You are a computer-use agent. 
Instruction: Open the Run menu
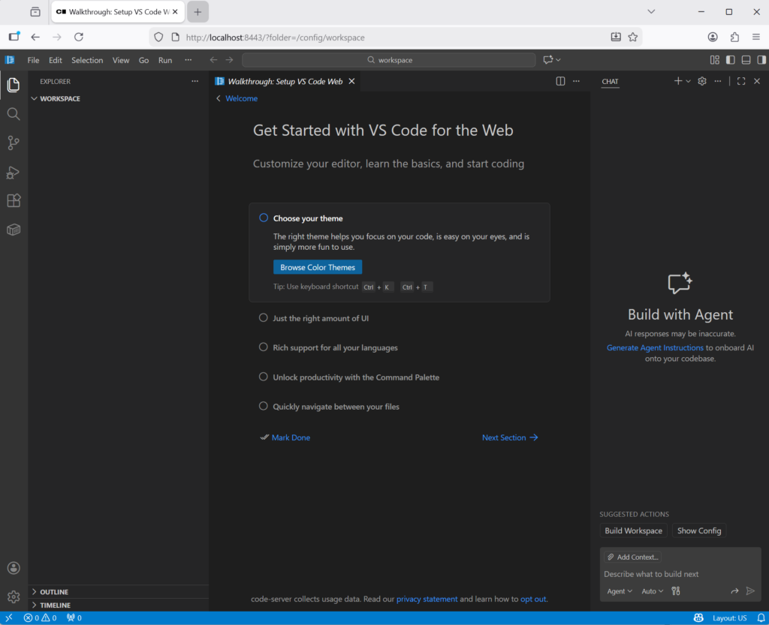tap(165, 60)
